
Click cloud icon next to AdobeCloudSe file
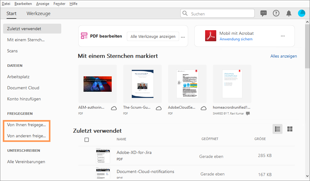pyautogui.click(x=204, y=108)
